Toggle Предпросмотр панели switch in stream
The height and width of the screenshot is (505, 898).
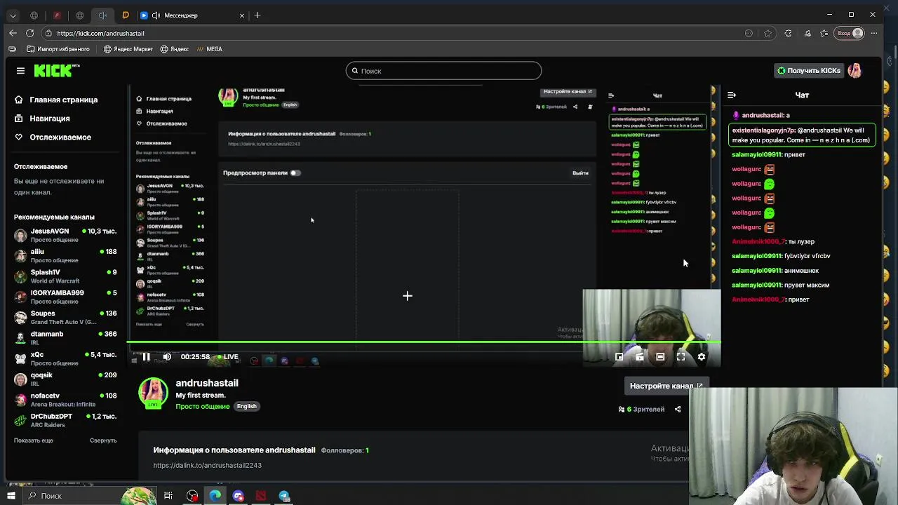click(295, 173)
